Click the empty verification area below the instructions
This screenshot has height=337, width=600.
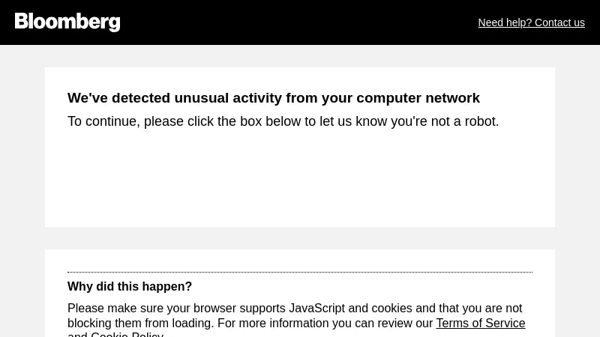(x=300, y=180)
